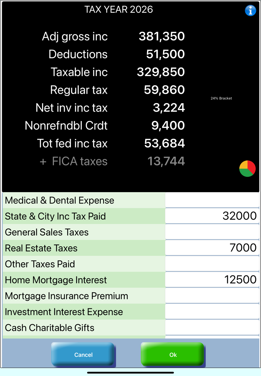Screen dimensions: 261x376
Task: Select the General Sales Taxes input
Action: [x=212, y=232]
